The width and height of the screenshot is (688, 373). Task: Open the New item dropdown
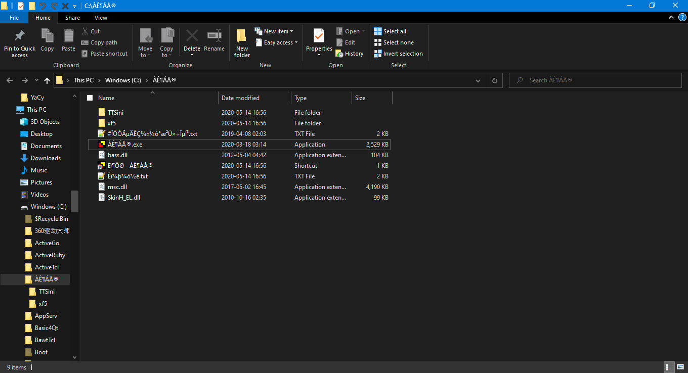[275, 31]
